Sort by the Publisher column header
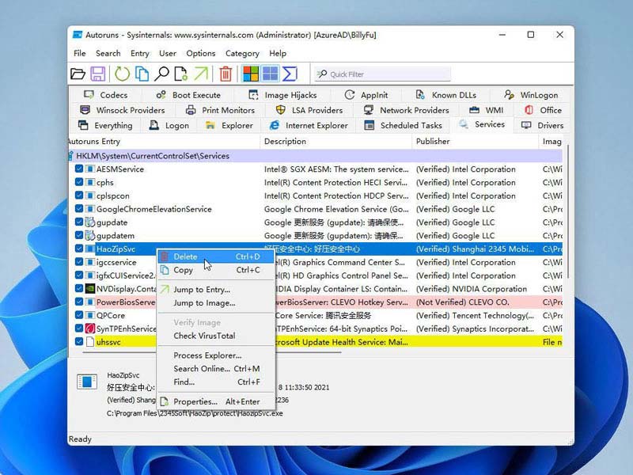Viewport: 633px width, 475px height. [x=433, y=142]
